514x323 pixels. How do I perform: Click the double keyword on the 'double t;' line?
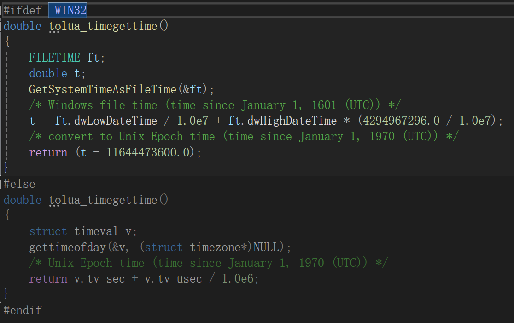coord(48,73)
